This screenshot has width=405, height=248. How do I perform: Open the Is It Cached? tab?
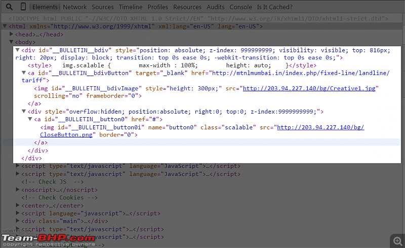pyautogui.click(x=274, y=7)
